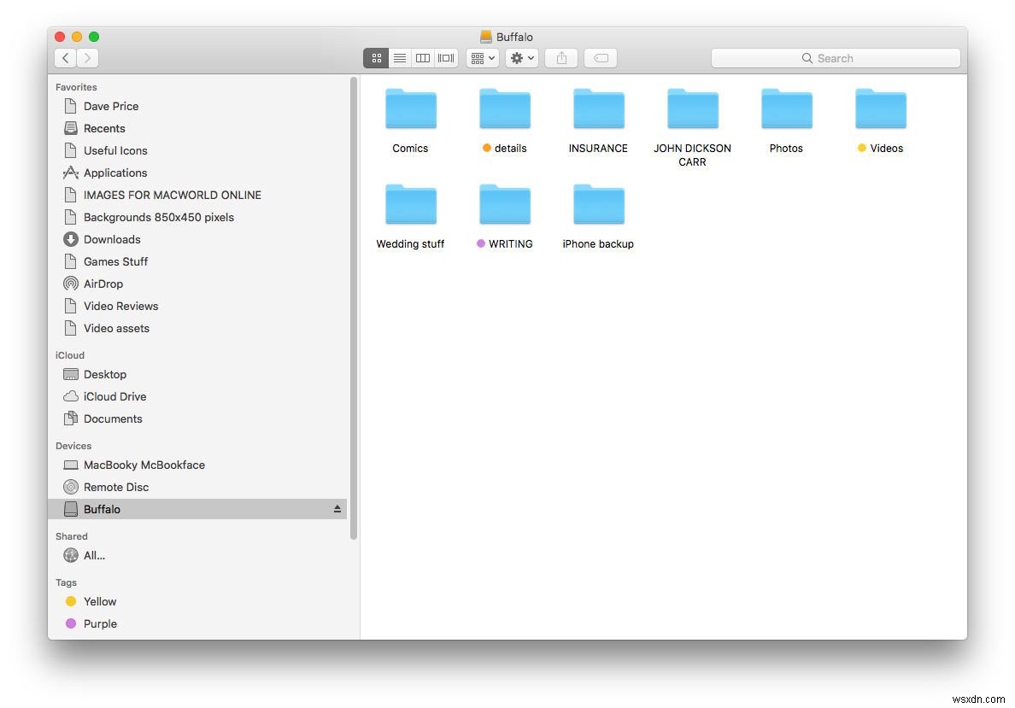This screenshot has height=708, width=1015.
Task: Select iCloud Drive in the sidebar
Action: (x=114, y=396)
